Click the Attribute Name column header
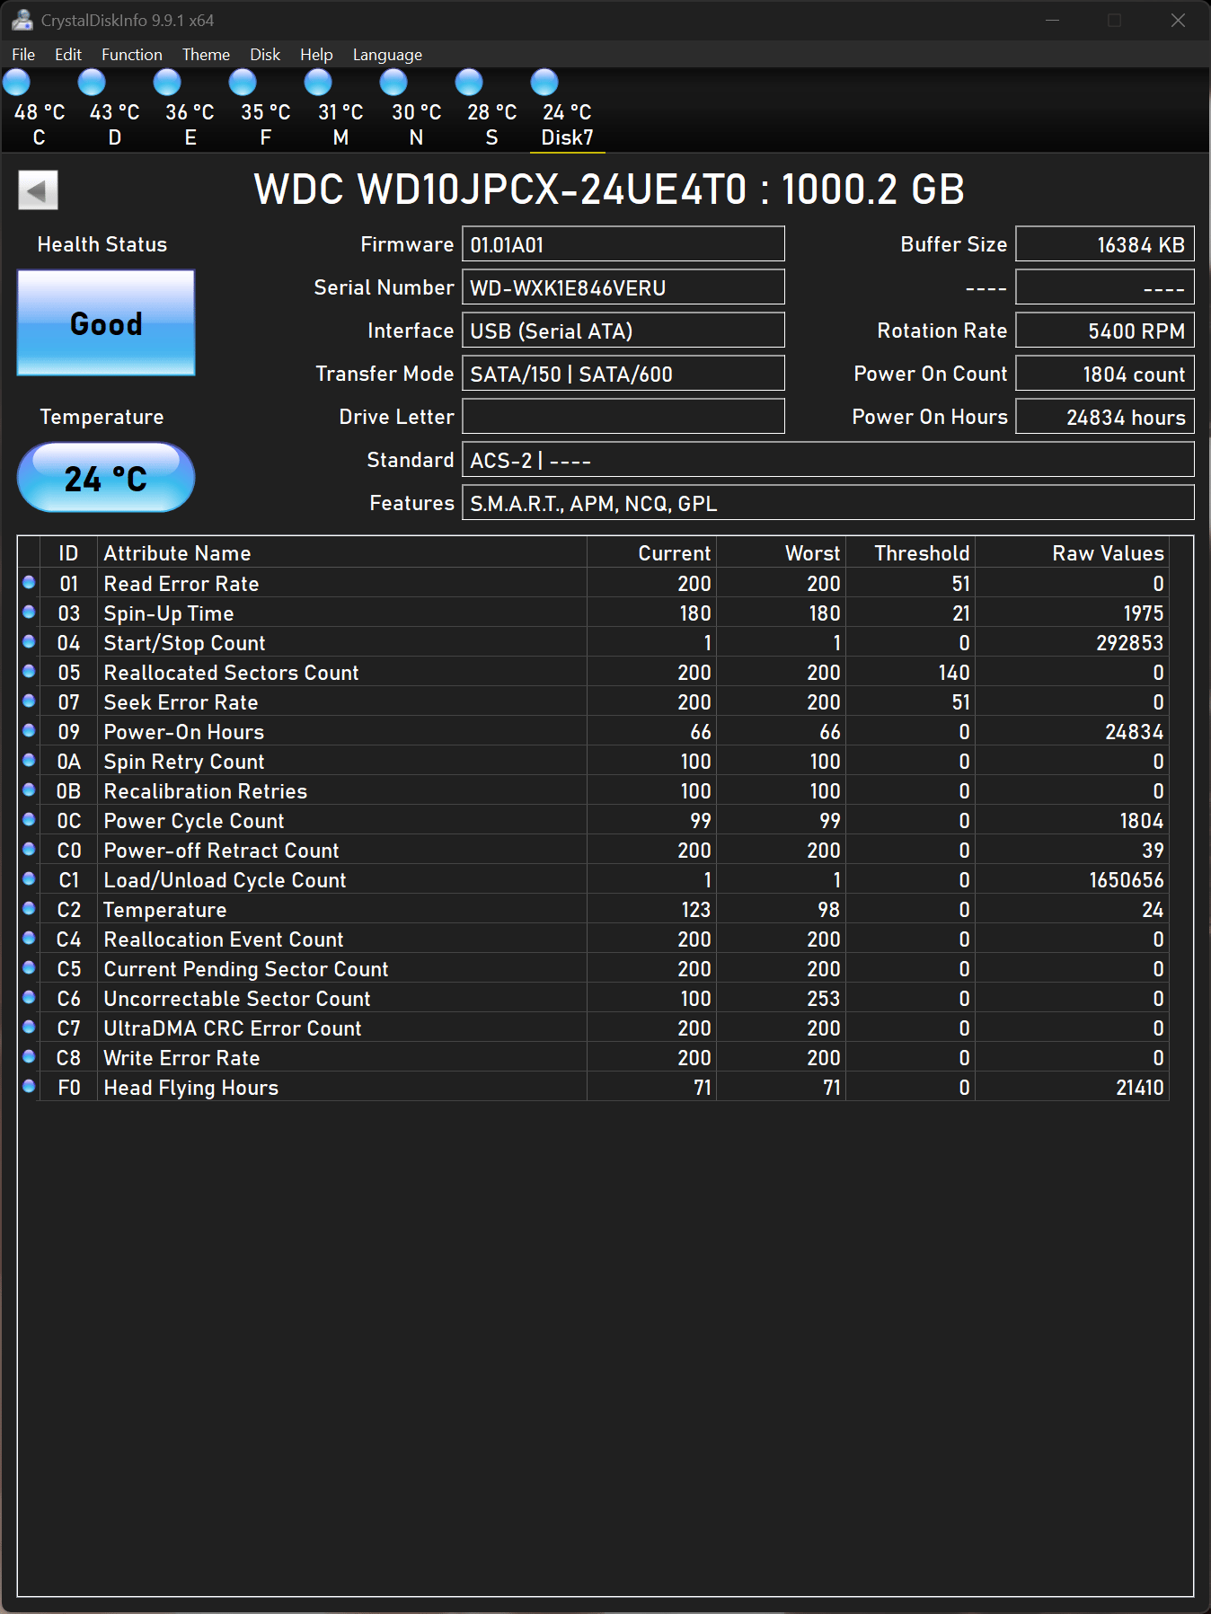The height and width of the screenshot is (1614, 1211). pyautogui.click(x=341, y=552)
